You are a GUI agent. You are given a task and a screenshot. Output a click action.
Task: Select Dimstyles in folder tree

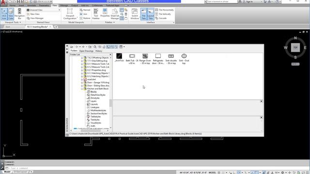[x=95, y=98]
